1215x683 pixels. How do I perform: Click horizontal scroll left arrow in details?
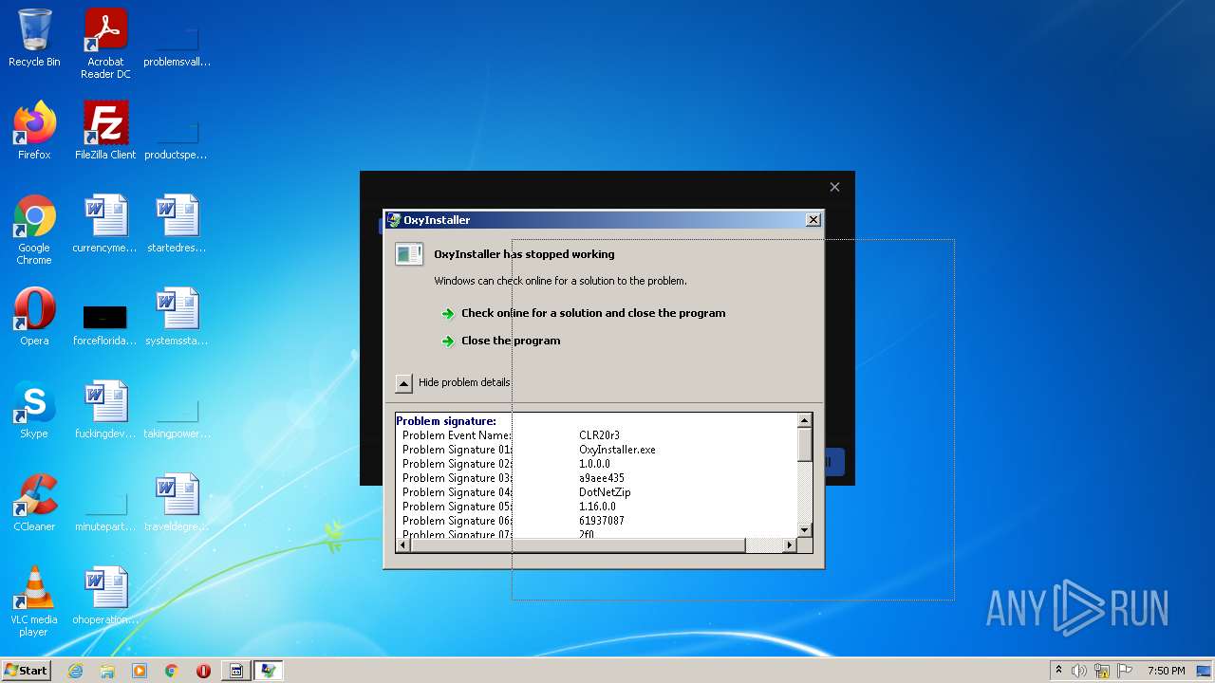[403, 545]
